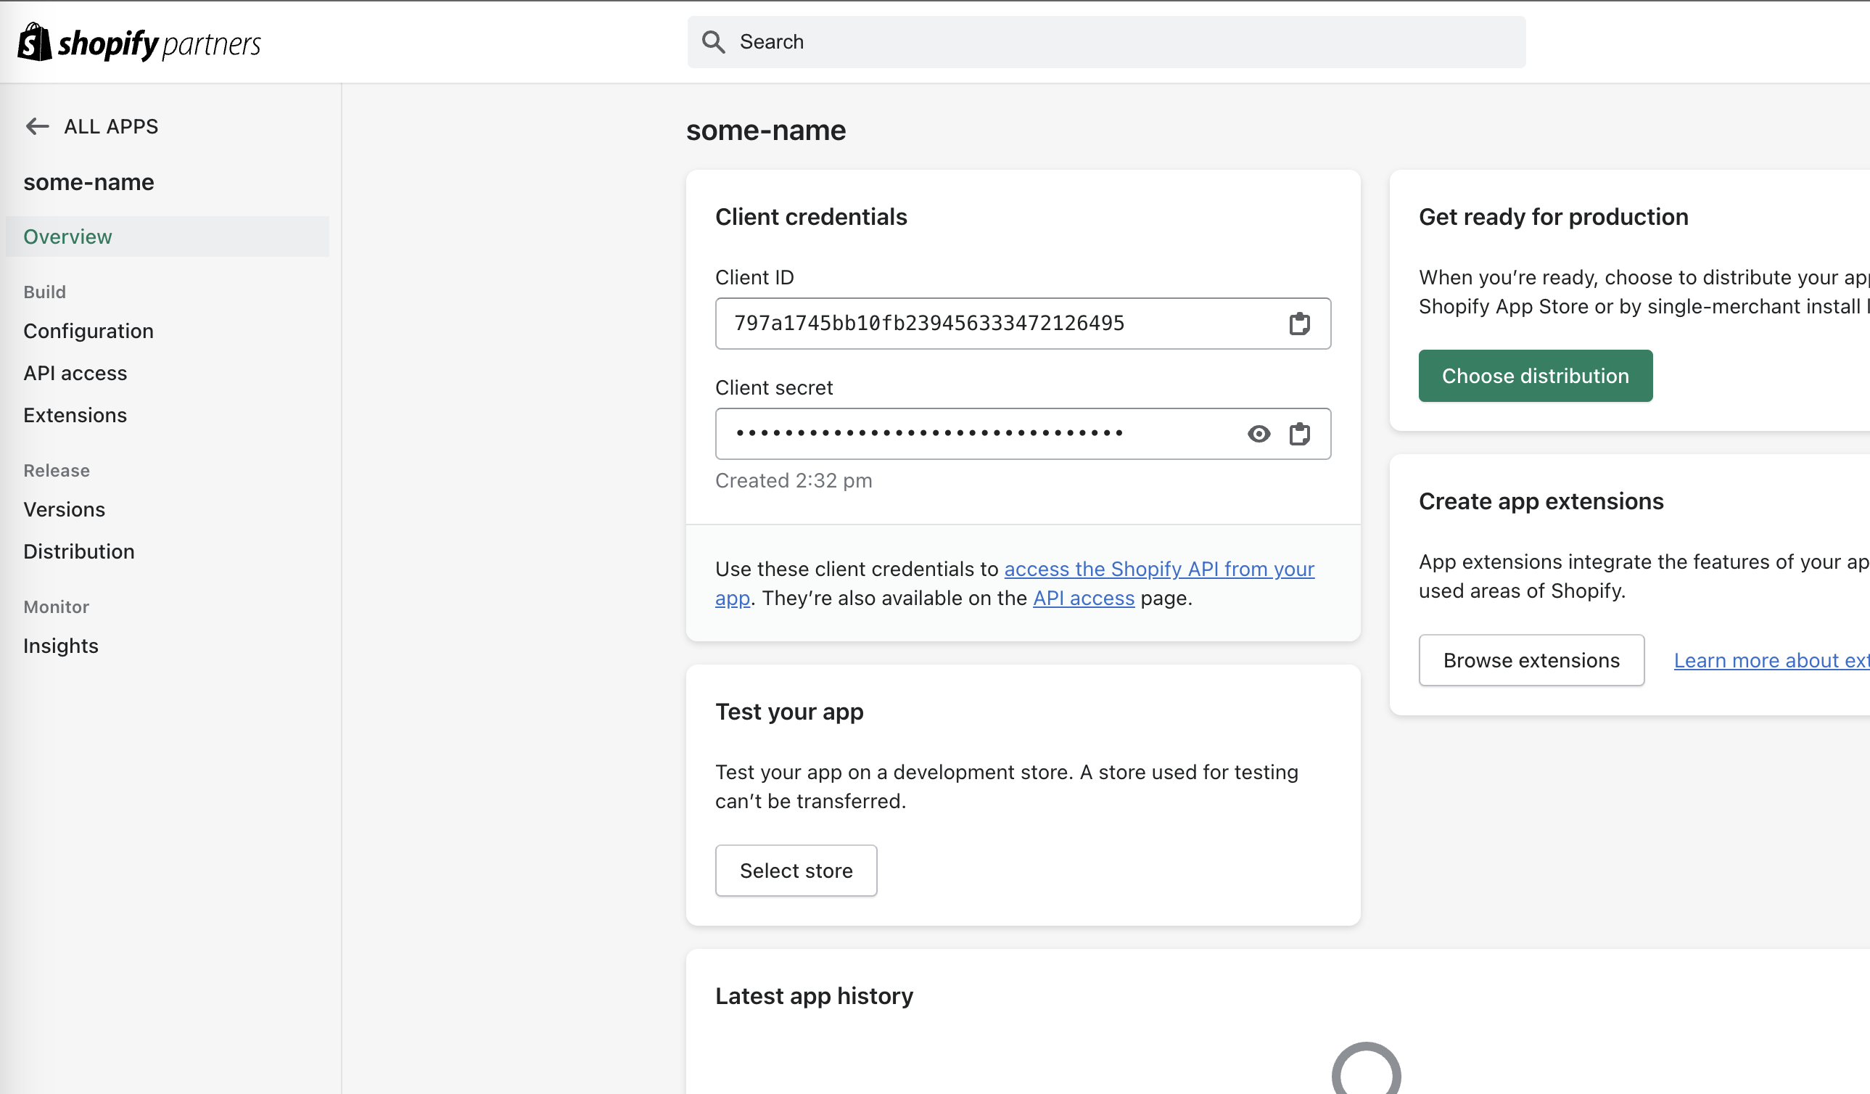The height and width of the screenshot is (1094, 1870).
Task: Copy the Client secret to clipboard
Action: tap(1298, 433)
